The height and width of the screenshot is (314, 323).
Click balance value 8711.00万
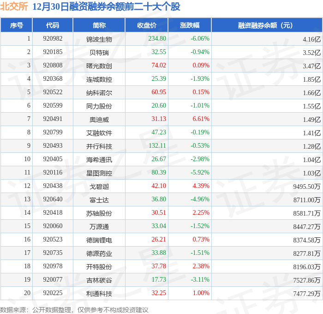[307, 200]
